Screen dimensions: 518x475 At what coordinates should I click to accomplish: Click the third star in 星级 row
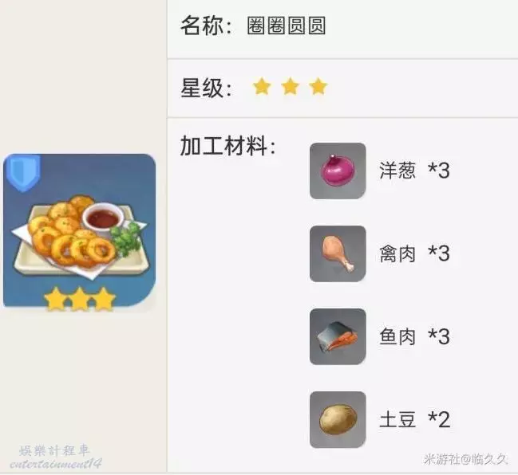(318, 86)
